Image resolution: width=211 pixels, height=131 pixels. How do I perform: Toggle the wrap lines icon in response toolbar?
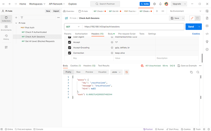click(x=126, y=72)
